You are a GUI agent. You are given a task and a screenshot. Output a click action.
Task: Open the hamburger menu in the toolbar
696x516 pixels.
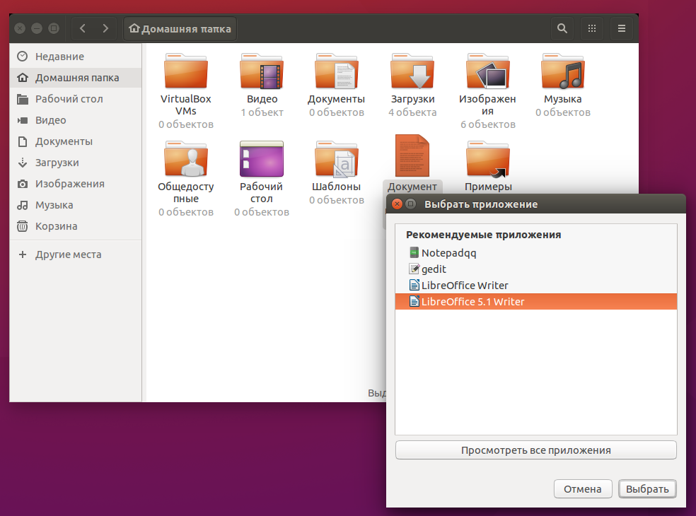point(621,28)
